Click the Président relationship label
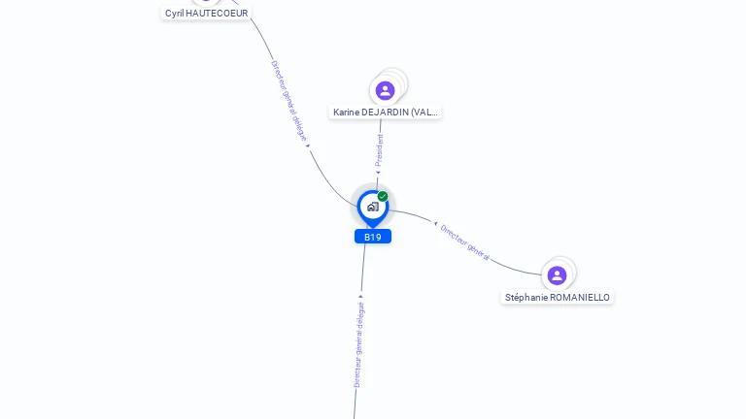The width and height of the screenshot is (746, 419). point(379,150)
